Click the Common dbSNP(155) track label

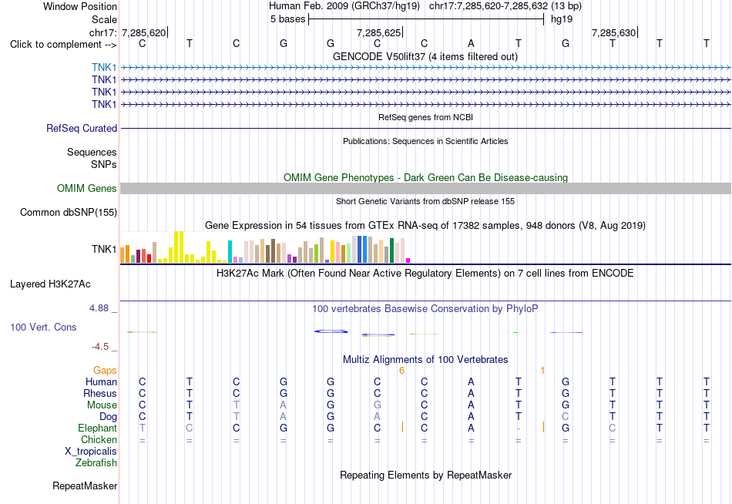pyautogui.click(x=69, y=213)
